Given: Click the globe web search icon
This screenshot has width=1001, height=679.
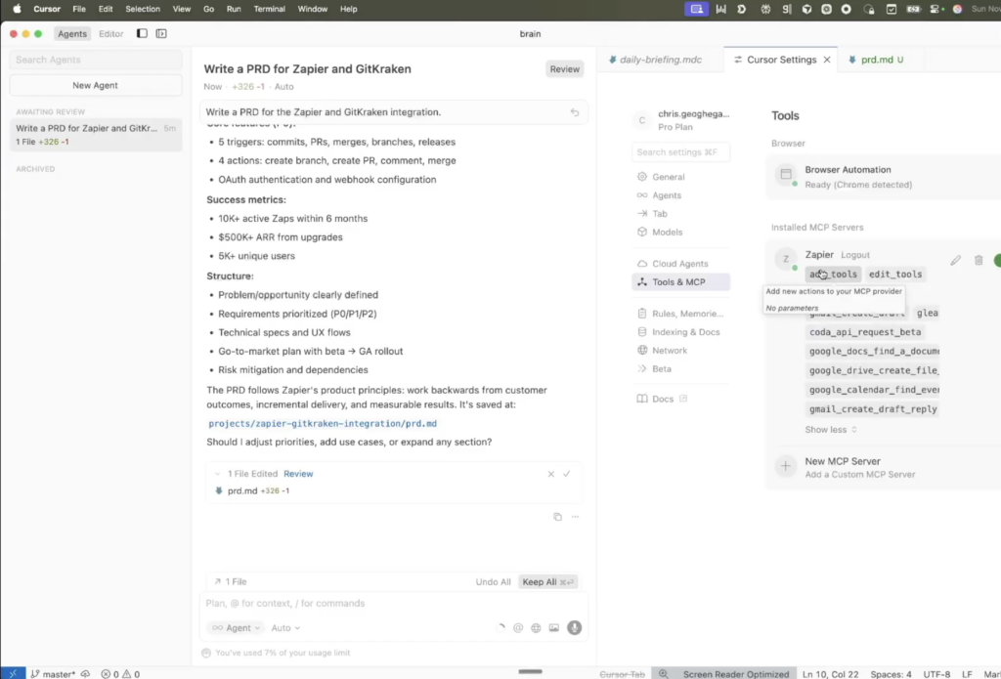Looking at the screenshot, I should 536,628.
